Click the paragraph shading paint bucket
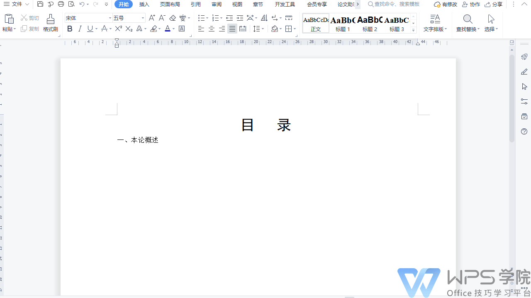The height and width of the screenshot is (298, 531). pos(274,29)
